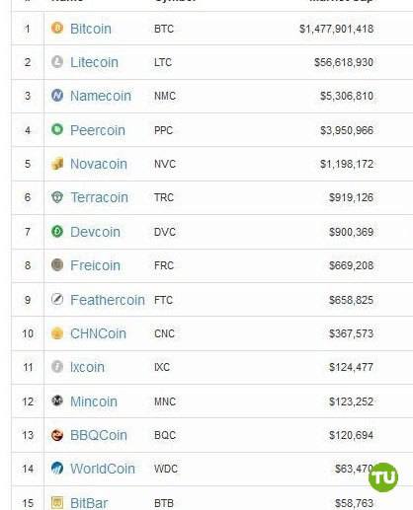Click the green Devcoin icon
The image size is (413, 510).
57,232
